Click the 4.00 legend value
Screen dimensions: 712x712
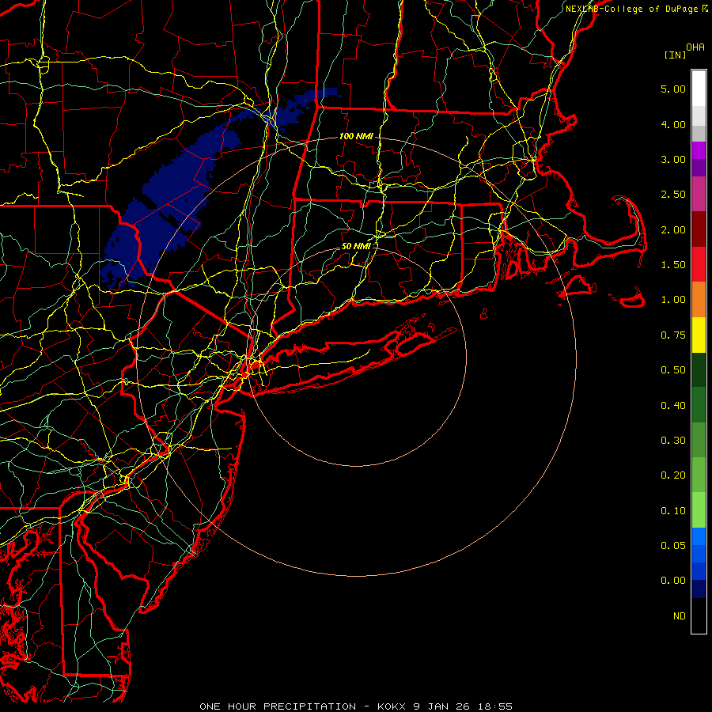(673, 124)
